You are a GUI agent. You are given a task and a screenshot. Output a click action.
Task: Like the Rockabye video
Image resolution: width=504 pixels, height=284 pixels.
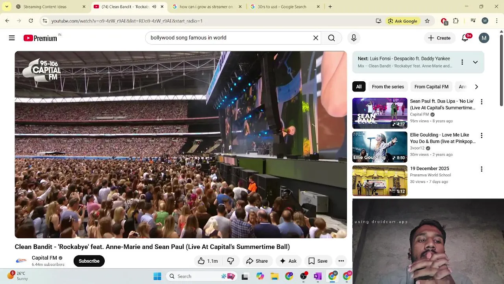(x=208, y=261)
